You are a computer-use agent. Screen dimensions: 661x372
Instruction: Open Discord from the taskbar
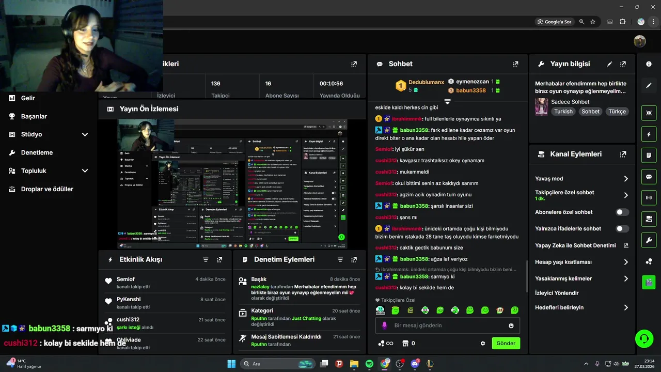pos(415,364)
